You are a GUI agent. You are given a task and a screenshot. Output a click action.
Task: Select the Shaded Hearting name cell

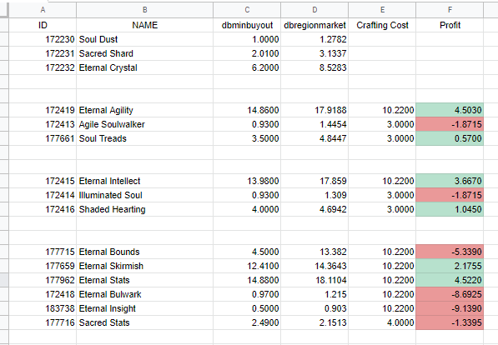pos(144,209)
